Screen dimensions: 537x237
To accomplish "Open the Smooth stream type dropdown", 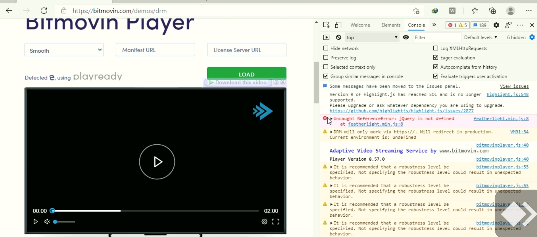I will tap(64, 50).
